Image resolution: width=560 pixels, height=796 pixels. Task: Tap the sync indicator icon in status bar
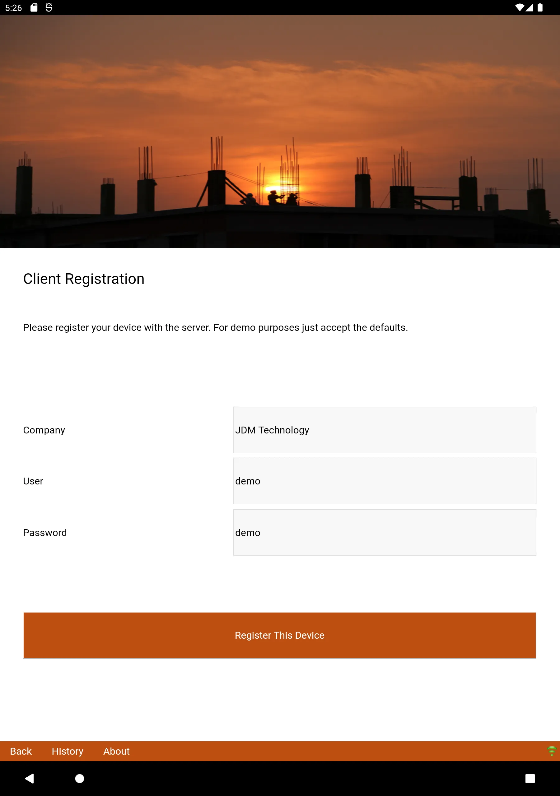pyautogui.click(x=49, y=8)
